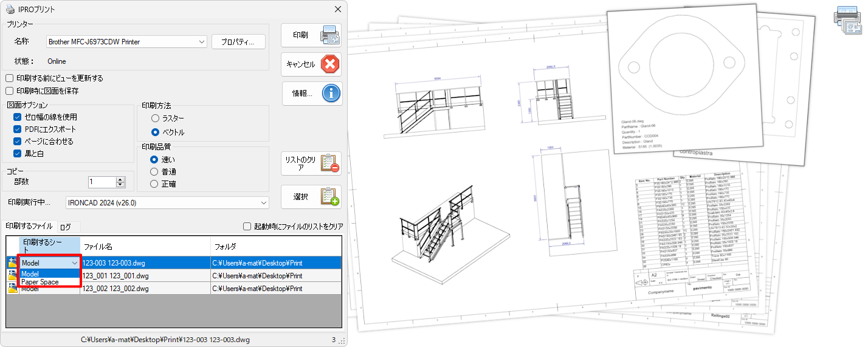Click the file icon of the 123-003 row
This screenshot has width=868, height=347.
pyautogui.click(x=12, y=263)
